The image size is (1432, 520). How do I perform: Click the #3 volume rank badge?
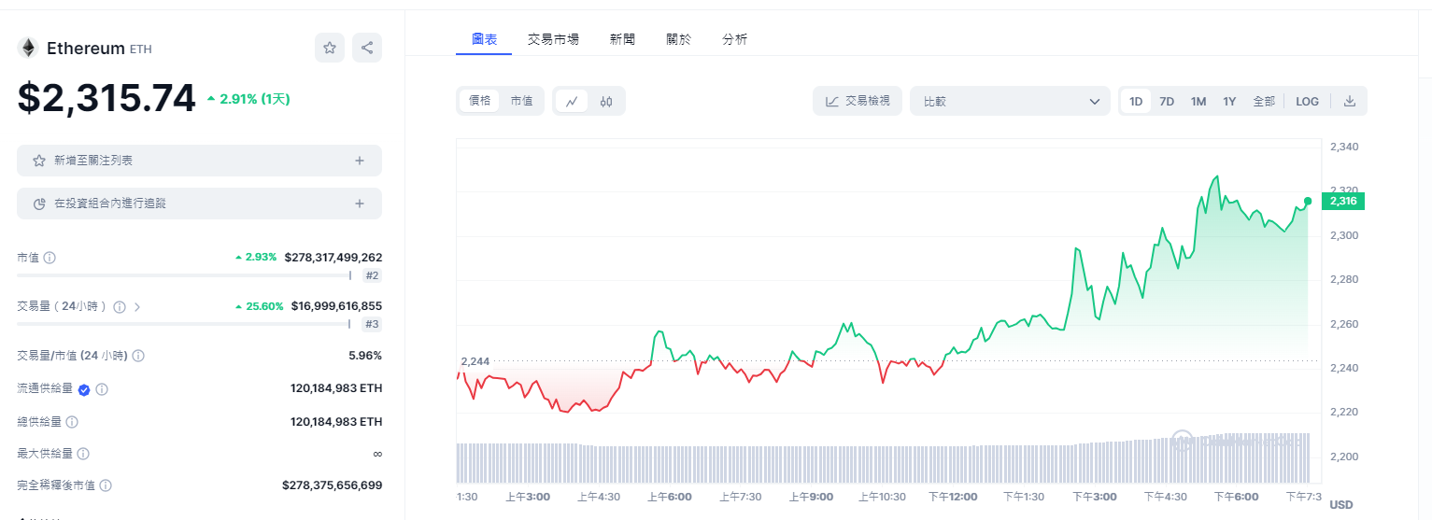372,324
